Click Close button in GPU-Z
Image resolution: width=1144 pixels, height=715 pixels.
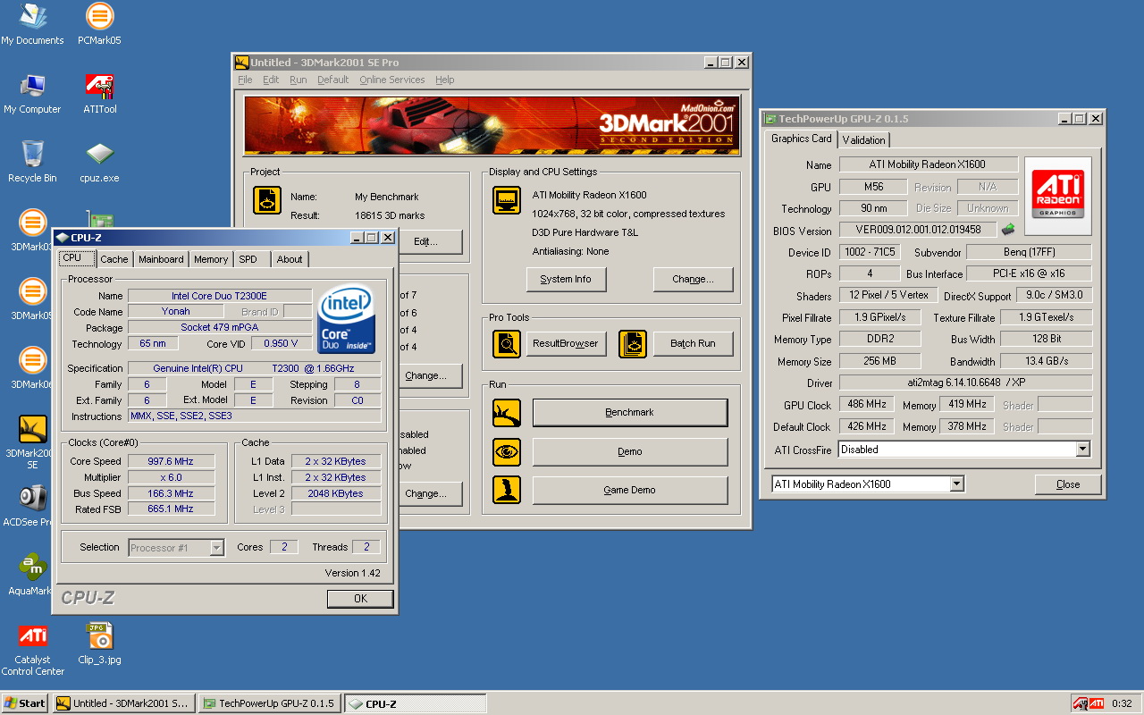click(1068, 484)
